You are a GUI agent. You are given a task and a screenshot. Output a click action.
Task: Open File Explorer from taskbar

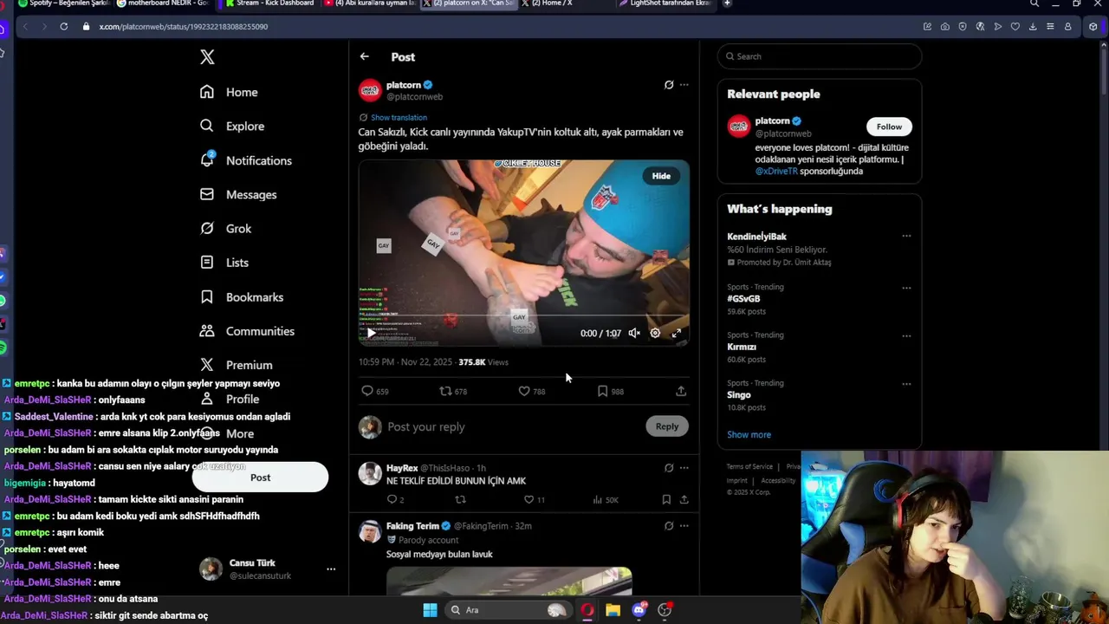tap(613, 610)
